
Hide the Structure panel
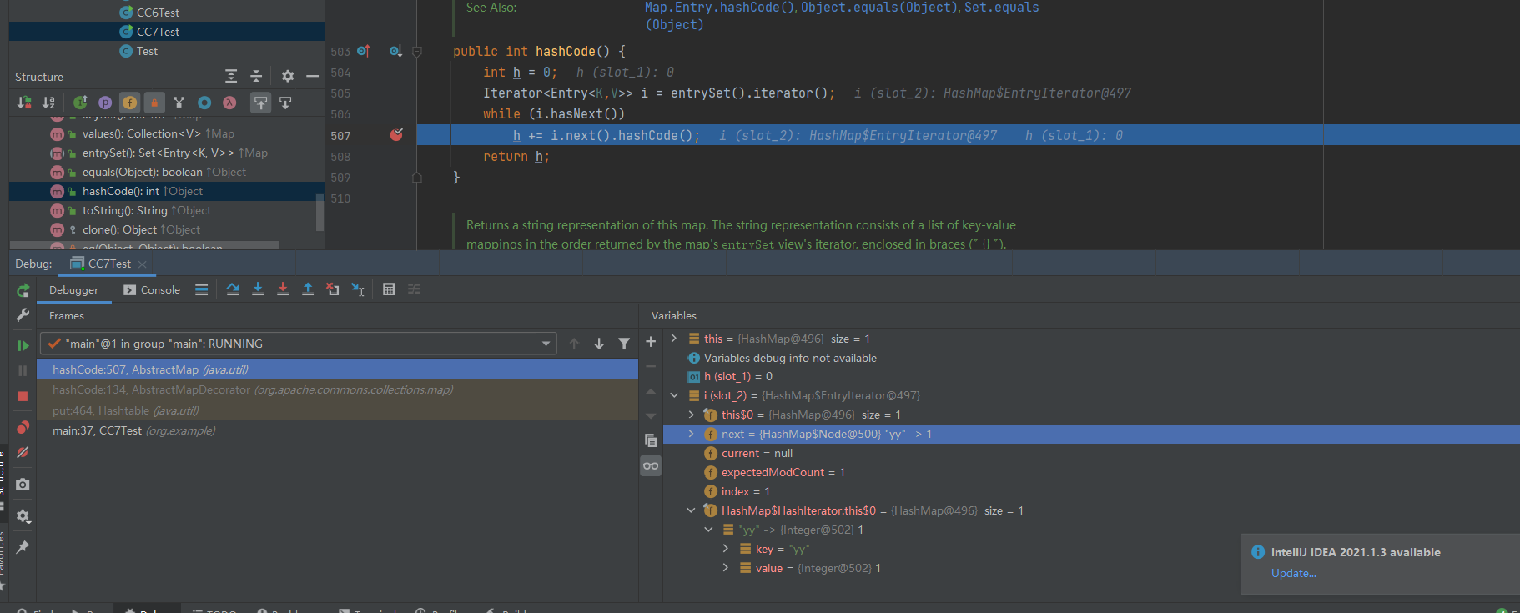(x=312, y=76)
